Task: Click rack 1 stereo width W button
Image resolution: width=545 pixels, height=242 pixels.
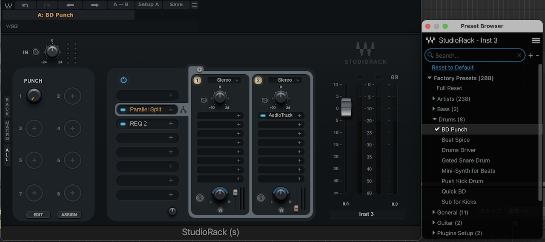Action: coord(220,210)
